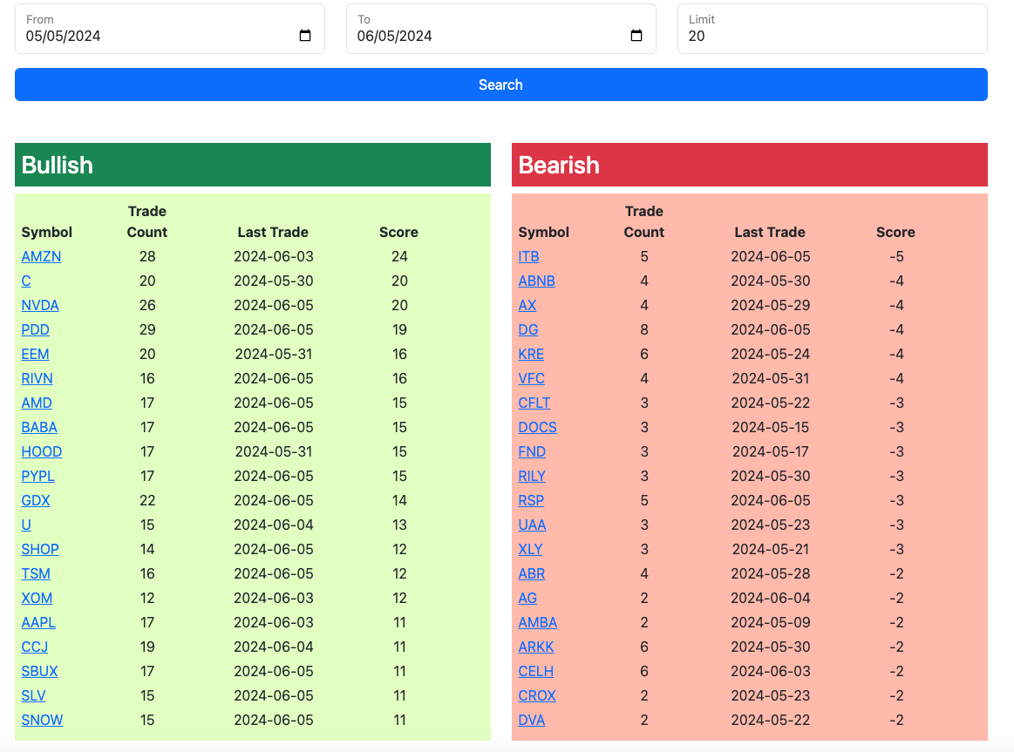
Task: Open the To date calendar picker icon
Action: point(636,36)
